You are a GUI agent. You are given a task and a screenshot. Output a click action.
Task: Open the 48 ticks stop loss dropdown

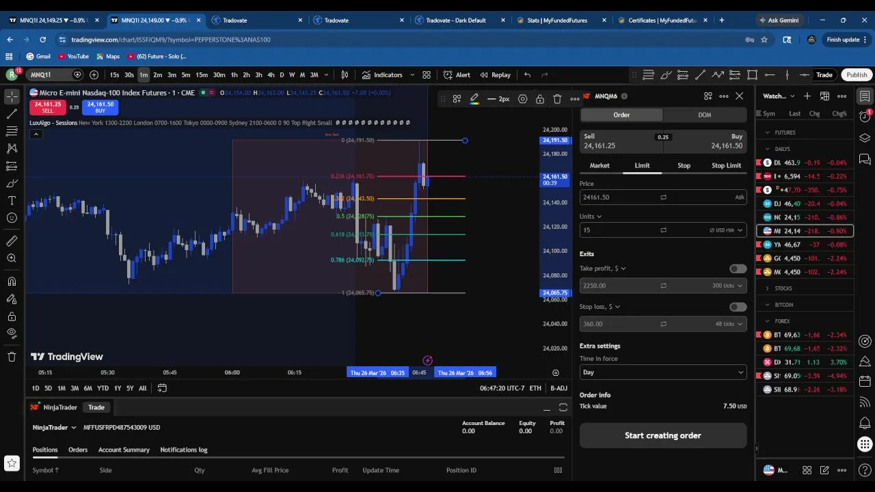click(729, 324)
